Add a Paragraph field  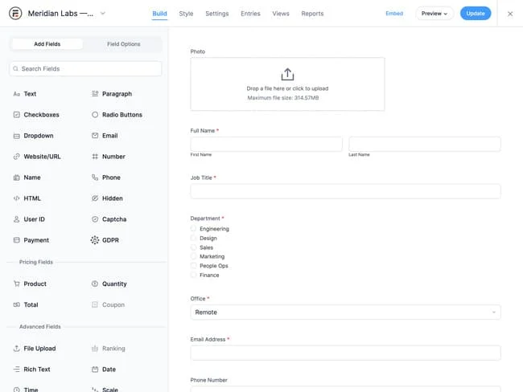click(x=112, y=94)
